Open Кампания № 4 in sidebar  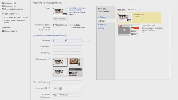click(10, 6)
